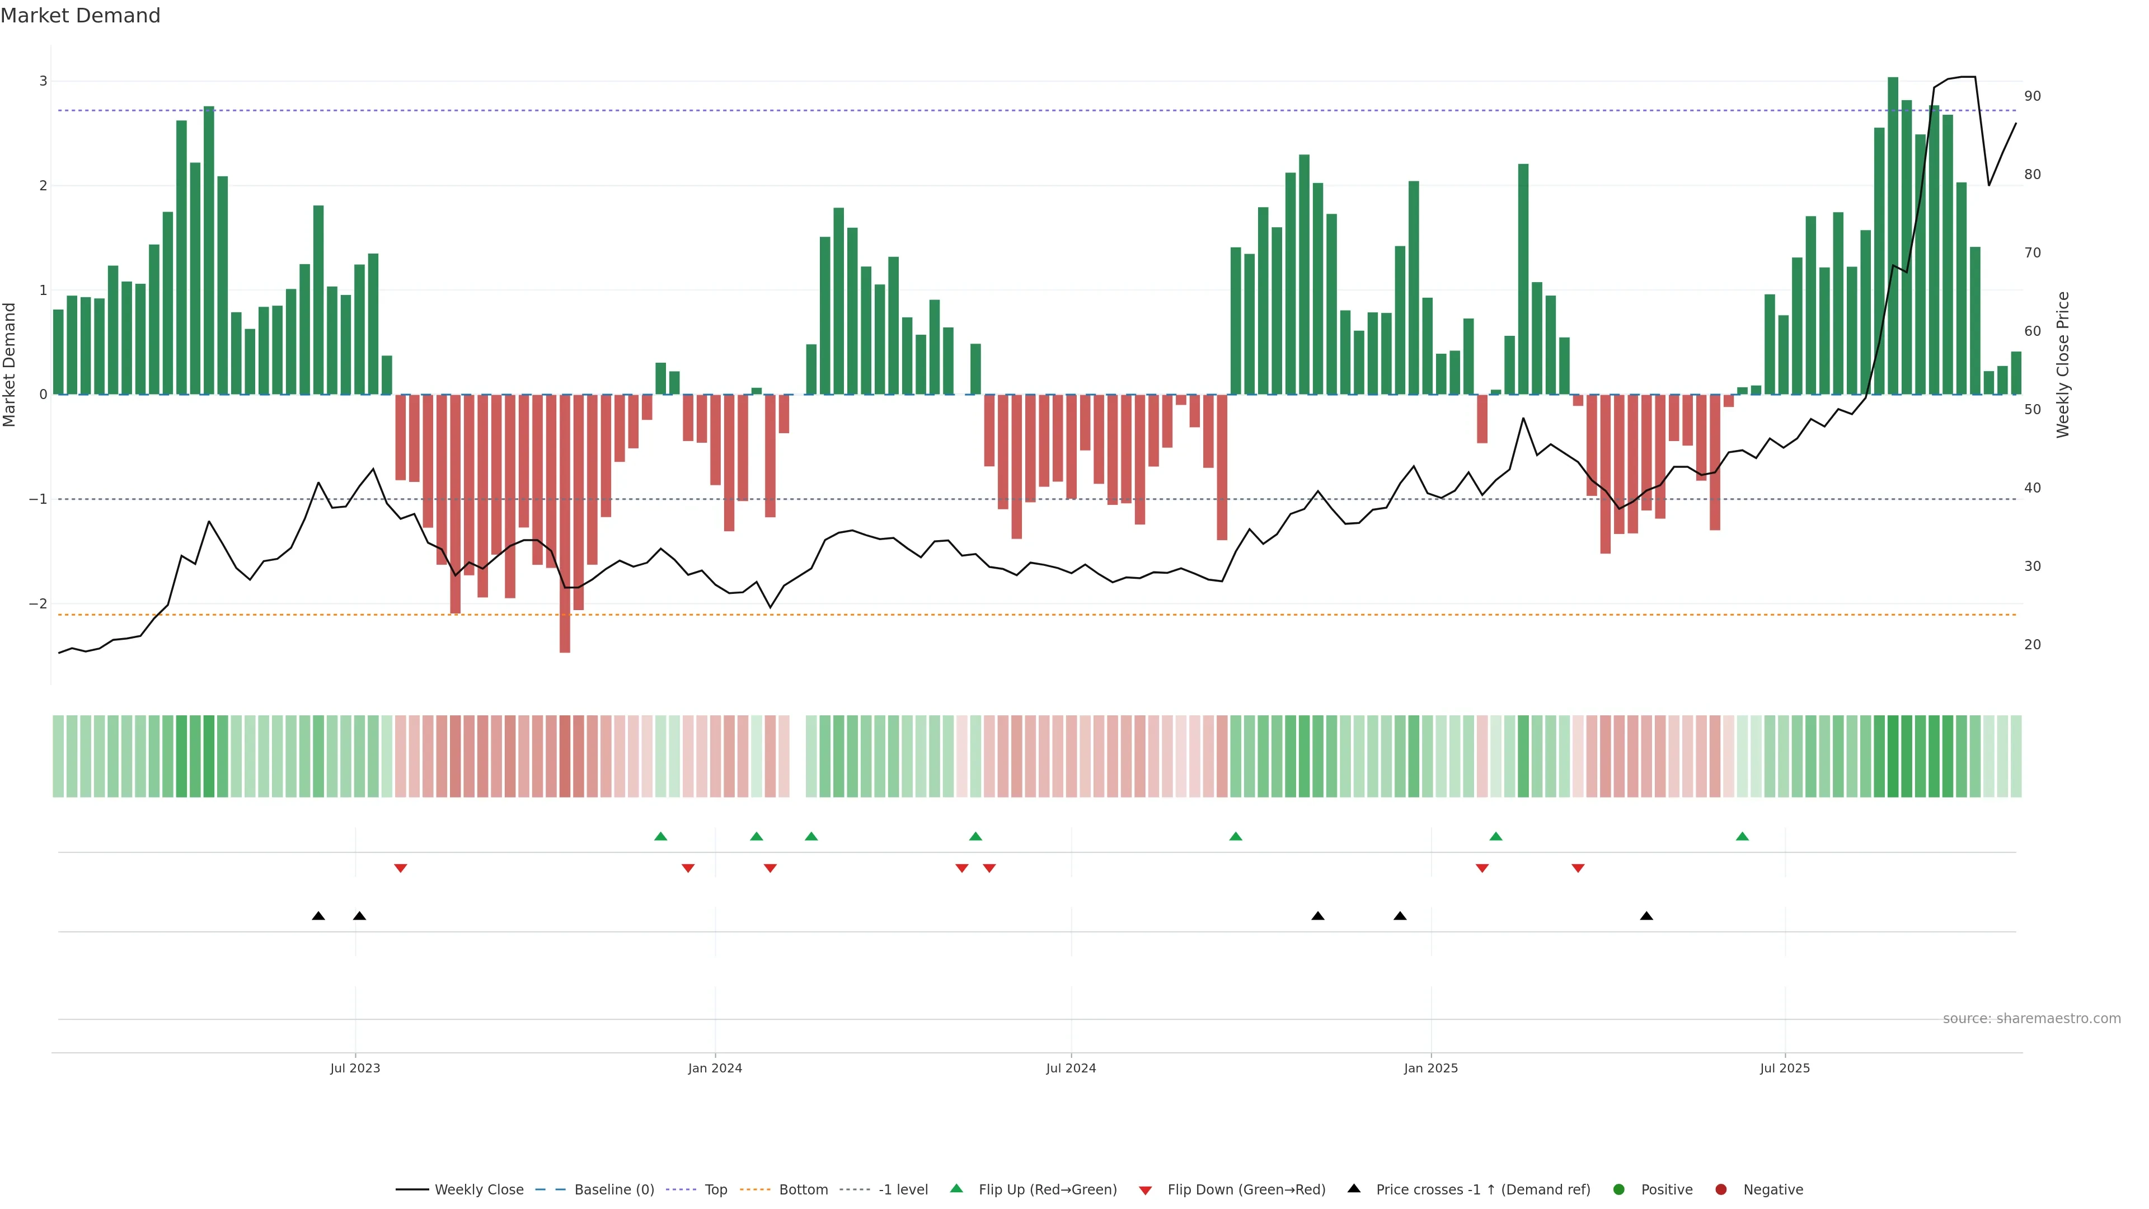The height and width of the screenshot is (1209, 2149).
Task: Click the Jan 2024 axis label
Action: click(715, 1068)
